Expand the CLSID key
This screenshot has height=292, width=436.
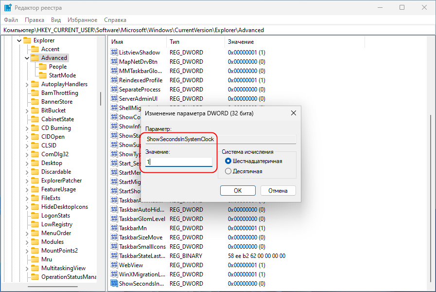[27, 146]
